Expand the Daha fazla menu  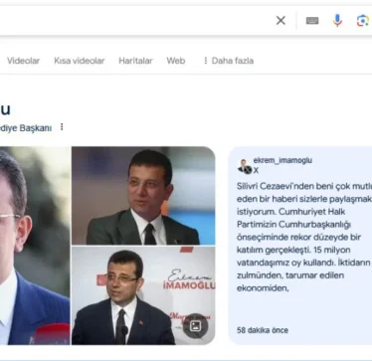(229, 61)
